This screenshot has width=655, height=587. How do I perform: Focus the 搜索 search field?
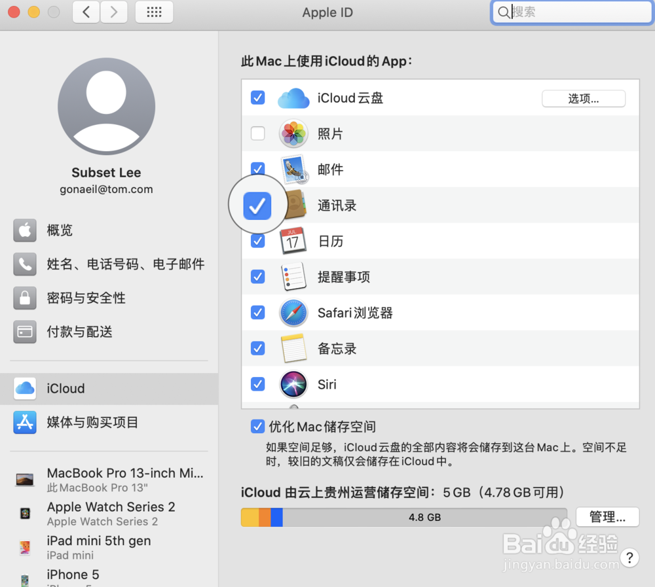tap(571, 12)
